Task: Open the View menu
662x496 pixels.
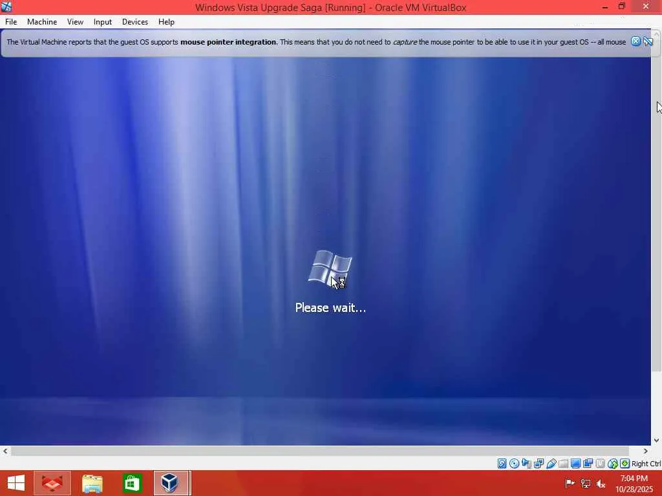Action: pos(75,22)
